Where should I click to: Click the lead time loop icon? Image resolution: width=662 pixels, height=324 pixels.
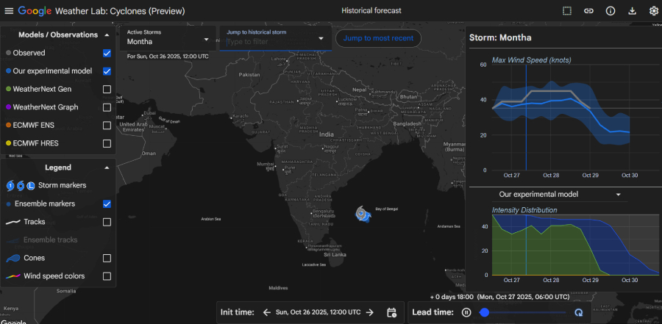click(579, 312)
